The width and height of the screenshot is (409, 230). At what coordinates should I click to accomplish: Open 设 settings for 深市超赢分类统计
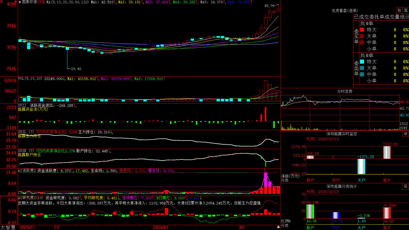click(x=406, y=186)
